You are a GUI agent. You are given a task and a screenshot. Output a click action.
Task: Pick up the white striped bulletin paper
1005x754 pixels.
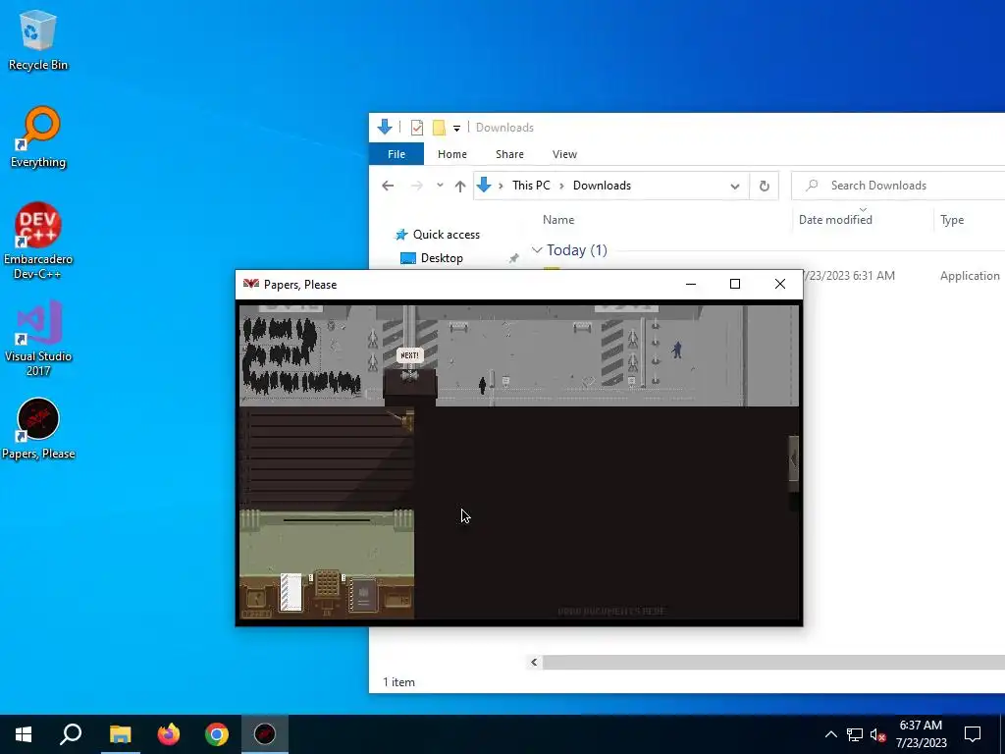[x=291, y=592]
